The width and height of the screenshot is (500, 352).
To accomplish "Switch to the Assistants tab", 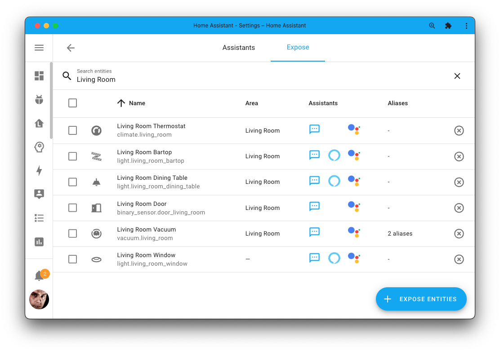I will tap(238, 47).
